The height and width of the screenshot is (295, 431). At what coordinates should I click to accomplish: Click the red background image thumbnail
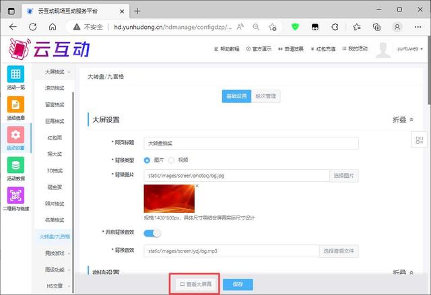click(169, 199)
